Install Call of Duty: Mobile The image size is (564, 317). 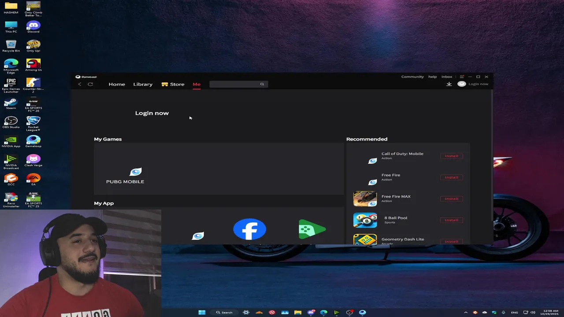tap(451, 156)
